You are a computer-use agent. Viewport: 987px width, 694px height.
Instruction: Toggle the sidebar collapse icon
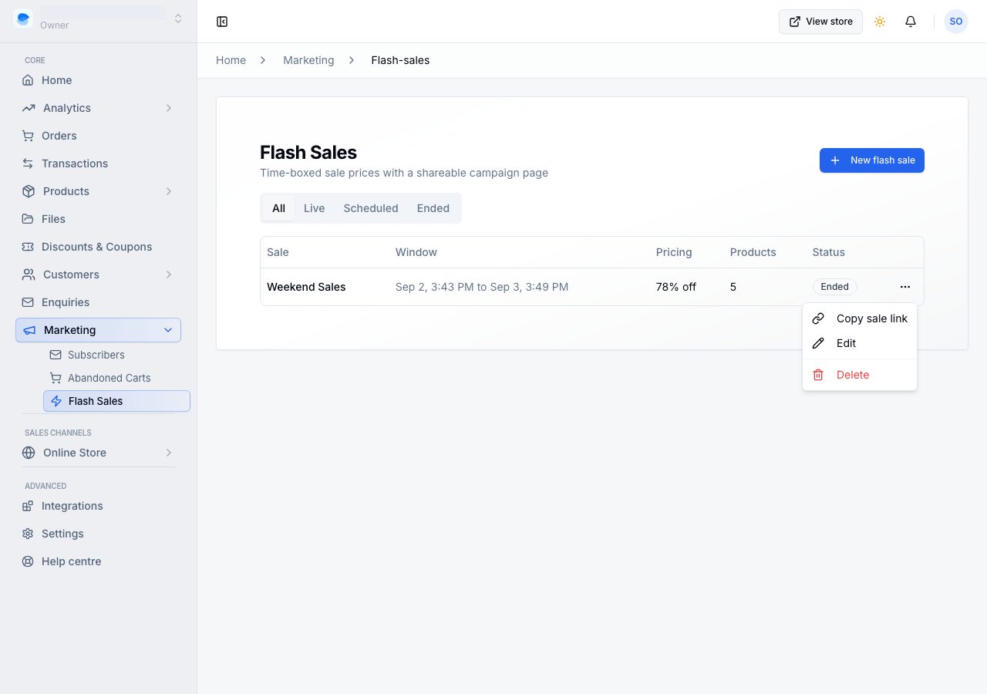222,22
